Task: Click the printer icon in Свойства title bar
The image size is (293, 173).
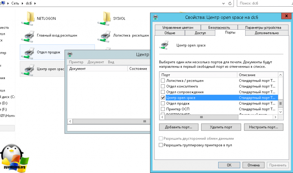Action: point(155,17)
